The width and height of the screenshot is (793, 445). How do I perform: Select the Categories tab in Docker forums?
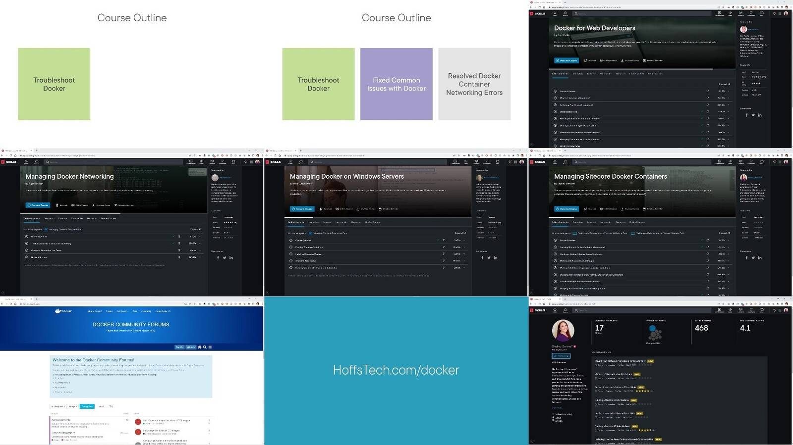point(87,406)
